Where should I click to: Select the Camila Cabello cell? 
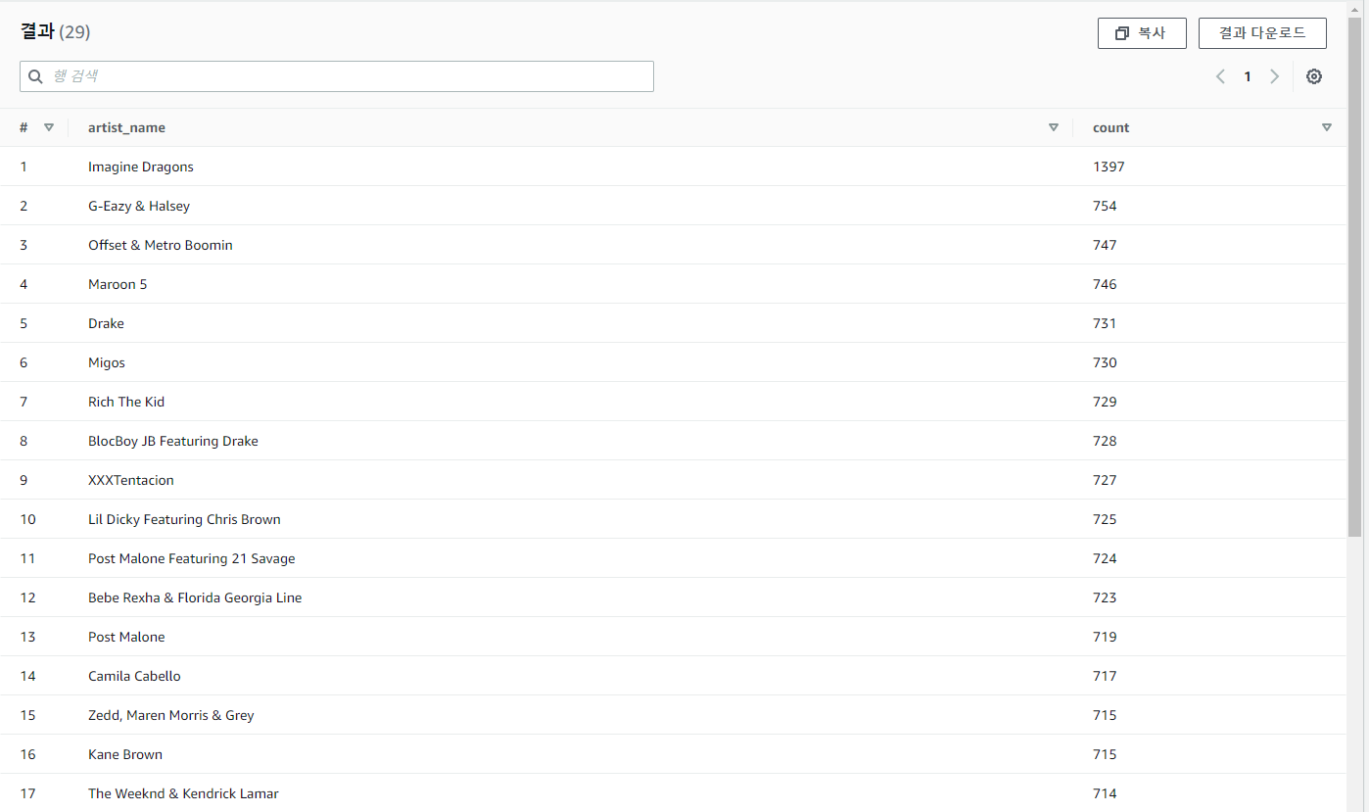[x=134, y=676]
